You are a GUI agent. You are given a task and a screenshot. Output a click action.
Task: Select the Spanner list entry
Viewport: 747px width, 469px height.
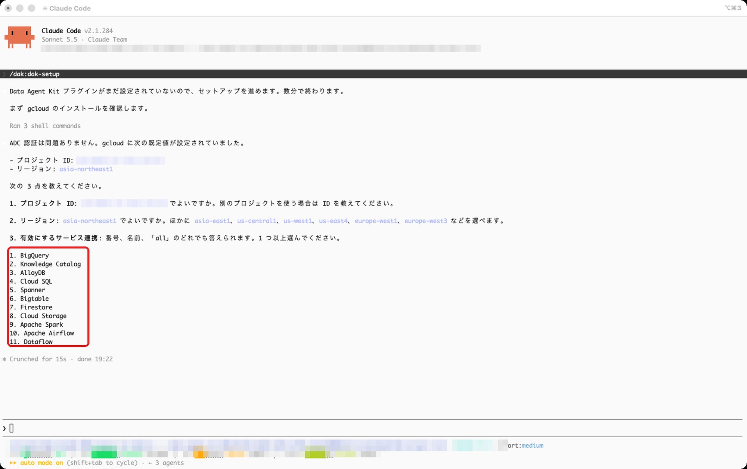(x=27, y=290)
